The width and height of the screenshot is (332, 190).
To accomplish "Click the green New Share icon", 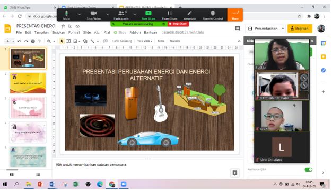I will (x=148, y=13).
